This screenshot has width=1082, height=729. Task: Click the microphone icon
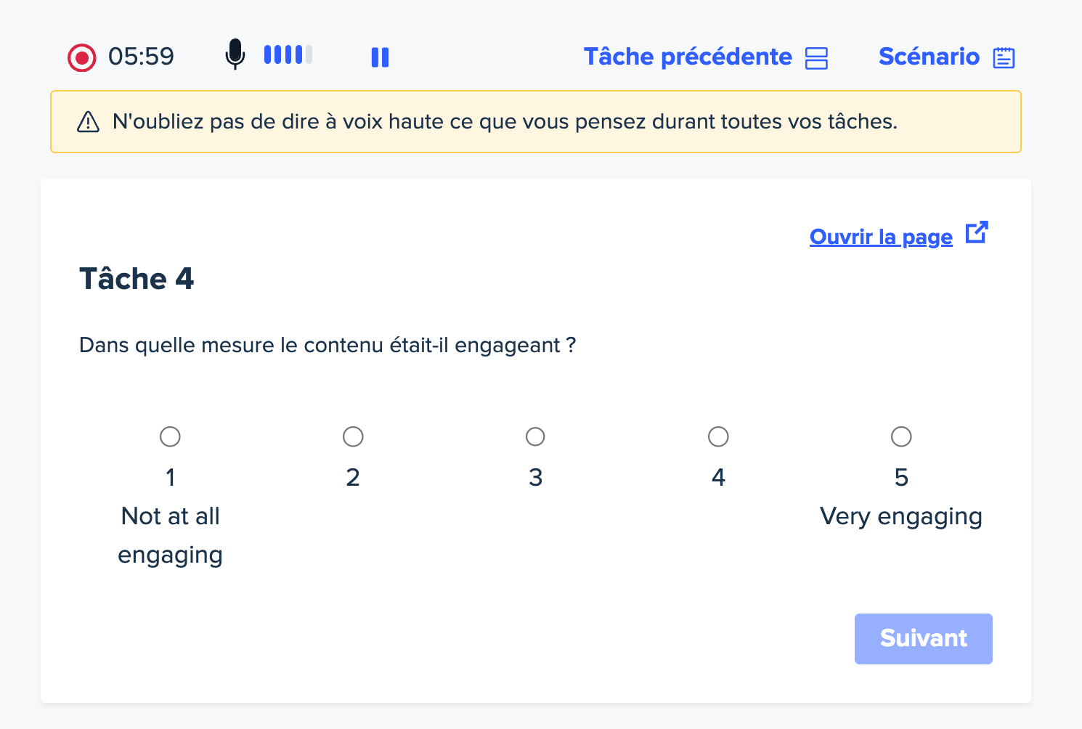click(235, 54)
